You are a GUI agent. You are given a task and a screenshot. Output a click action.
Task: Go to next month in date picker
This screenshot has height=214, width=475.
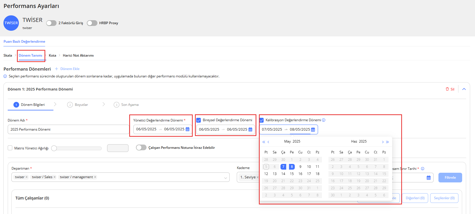pyautogui.click(x=383, y=142)
